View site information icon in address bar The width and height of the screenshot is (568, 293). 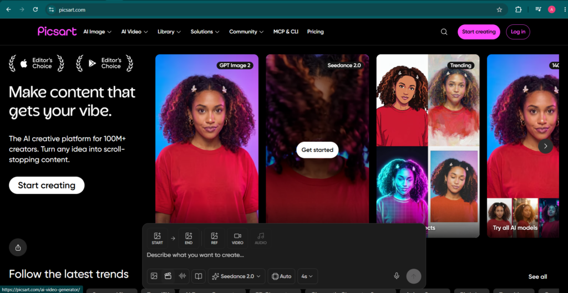[52, 10]
